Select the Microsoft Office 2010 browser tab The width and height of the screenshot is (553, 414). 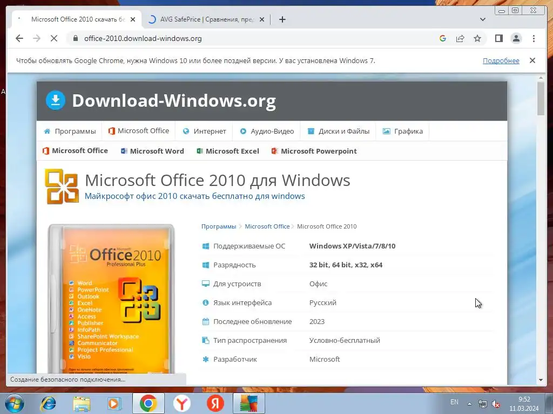(x=77, y=19)
